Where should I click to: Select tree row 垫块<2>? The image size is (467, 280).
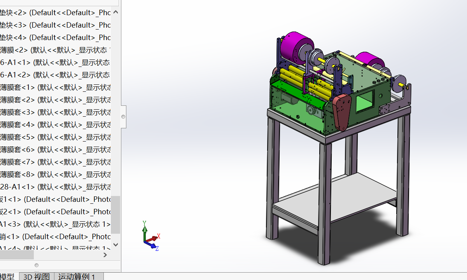click(x=55, y=12)
